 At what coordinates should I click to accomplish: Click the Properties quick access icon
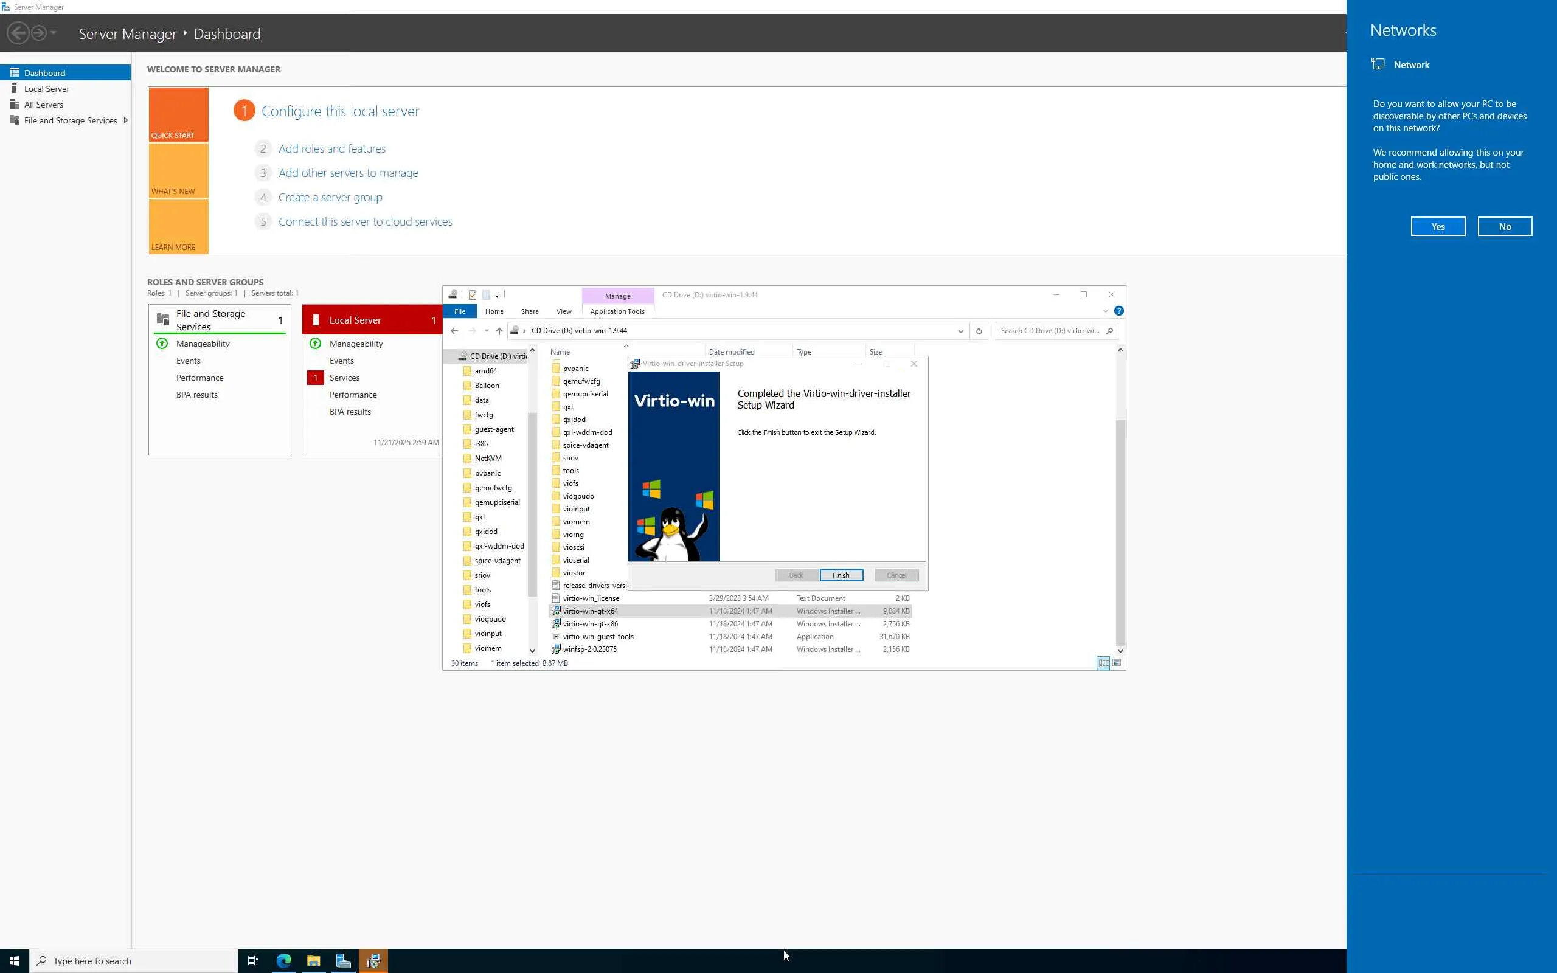pos(472,295)
